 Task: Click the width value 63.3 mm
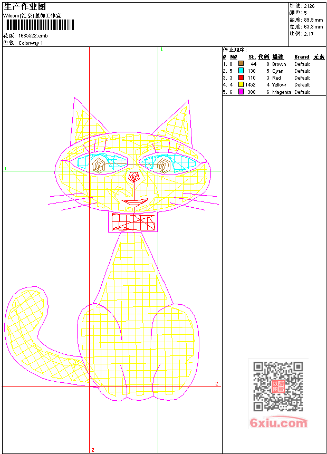tap(313, 27)
